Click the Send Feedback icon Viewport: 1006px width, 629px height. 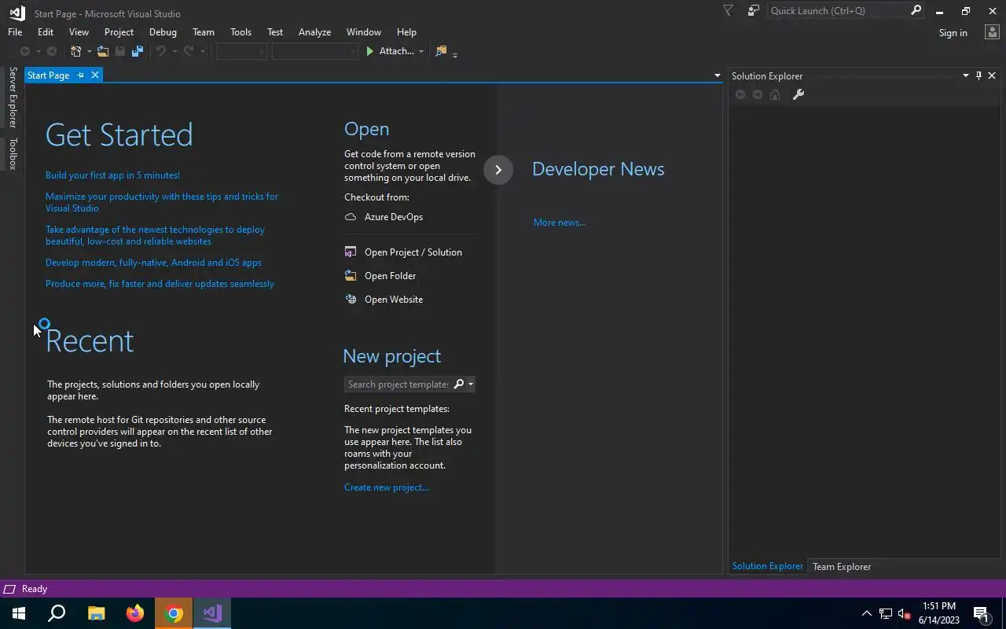pos(754,10)
